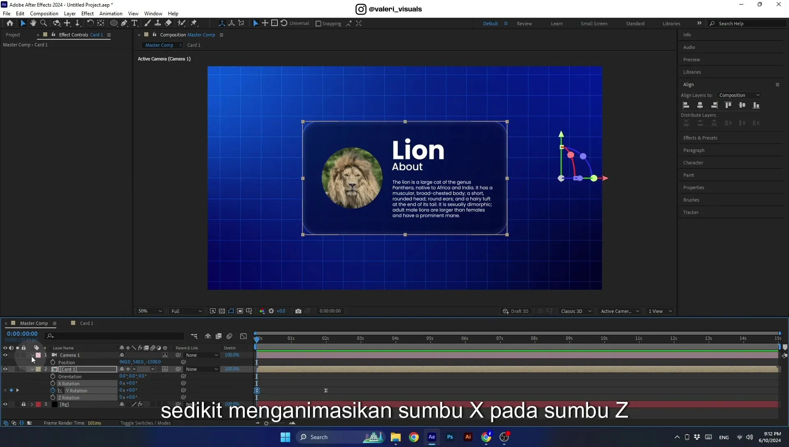Hide the Card 1 layer visibility
This screenshot has width=789, height=447.
point(5,369)
